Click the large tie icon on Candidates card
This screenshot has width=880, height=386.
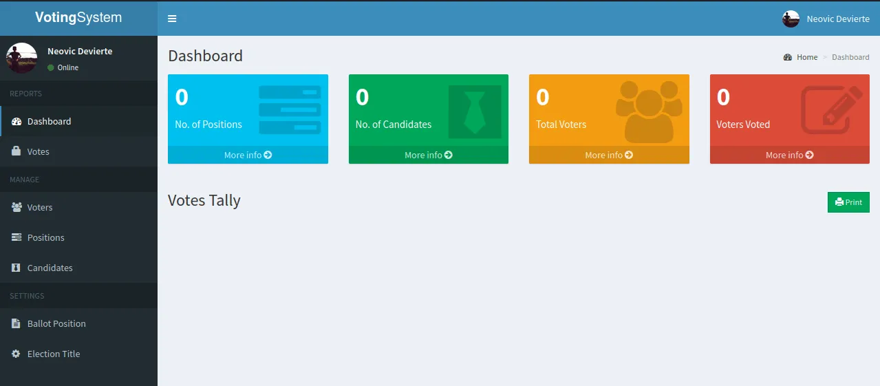coord(475,112)
